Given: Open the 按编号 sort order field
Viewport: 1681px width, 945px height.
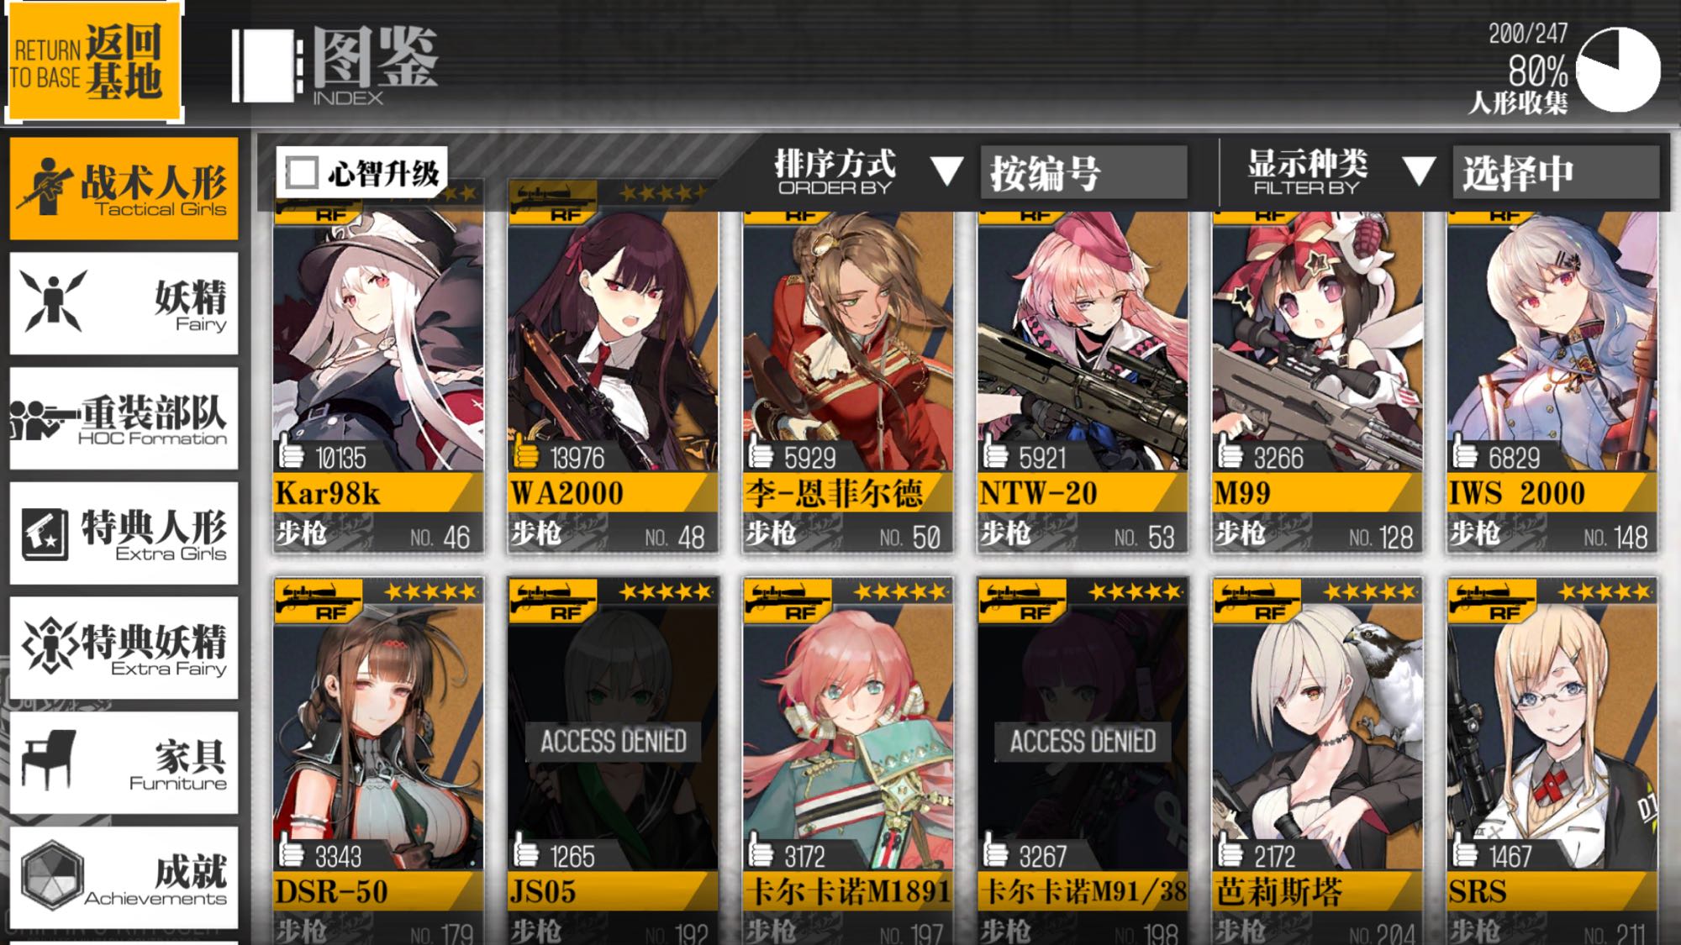Looking at the screenshot, I should 1083,173.
